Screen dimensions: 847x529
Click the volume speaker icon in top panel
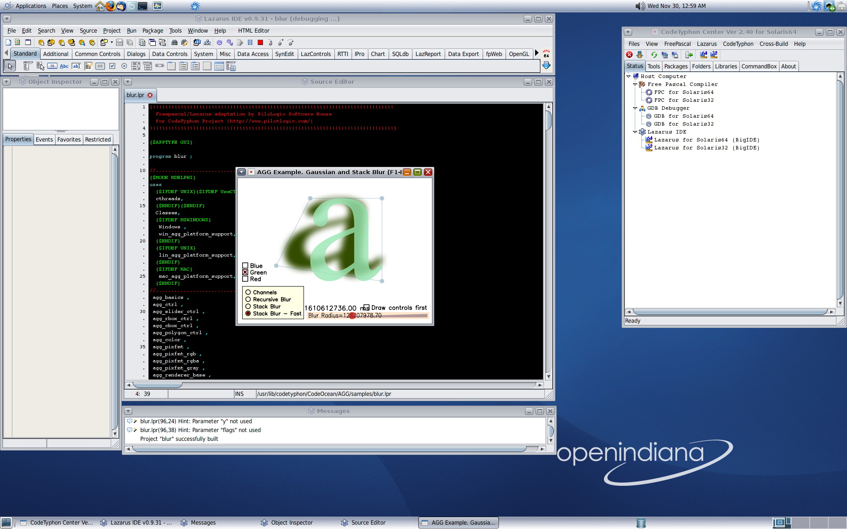[x=640, y=6]
